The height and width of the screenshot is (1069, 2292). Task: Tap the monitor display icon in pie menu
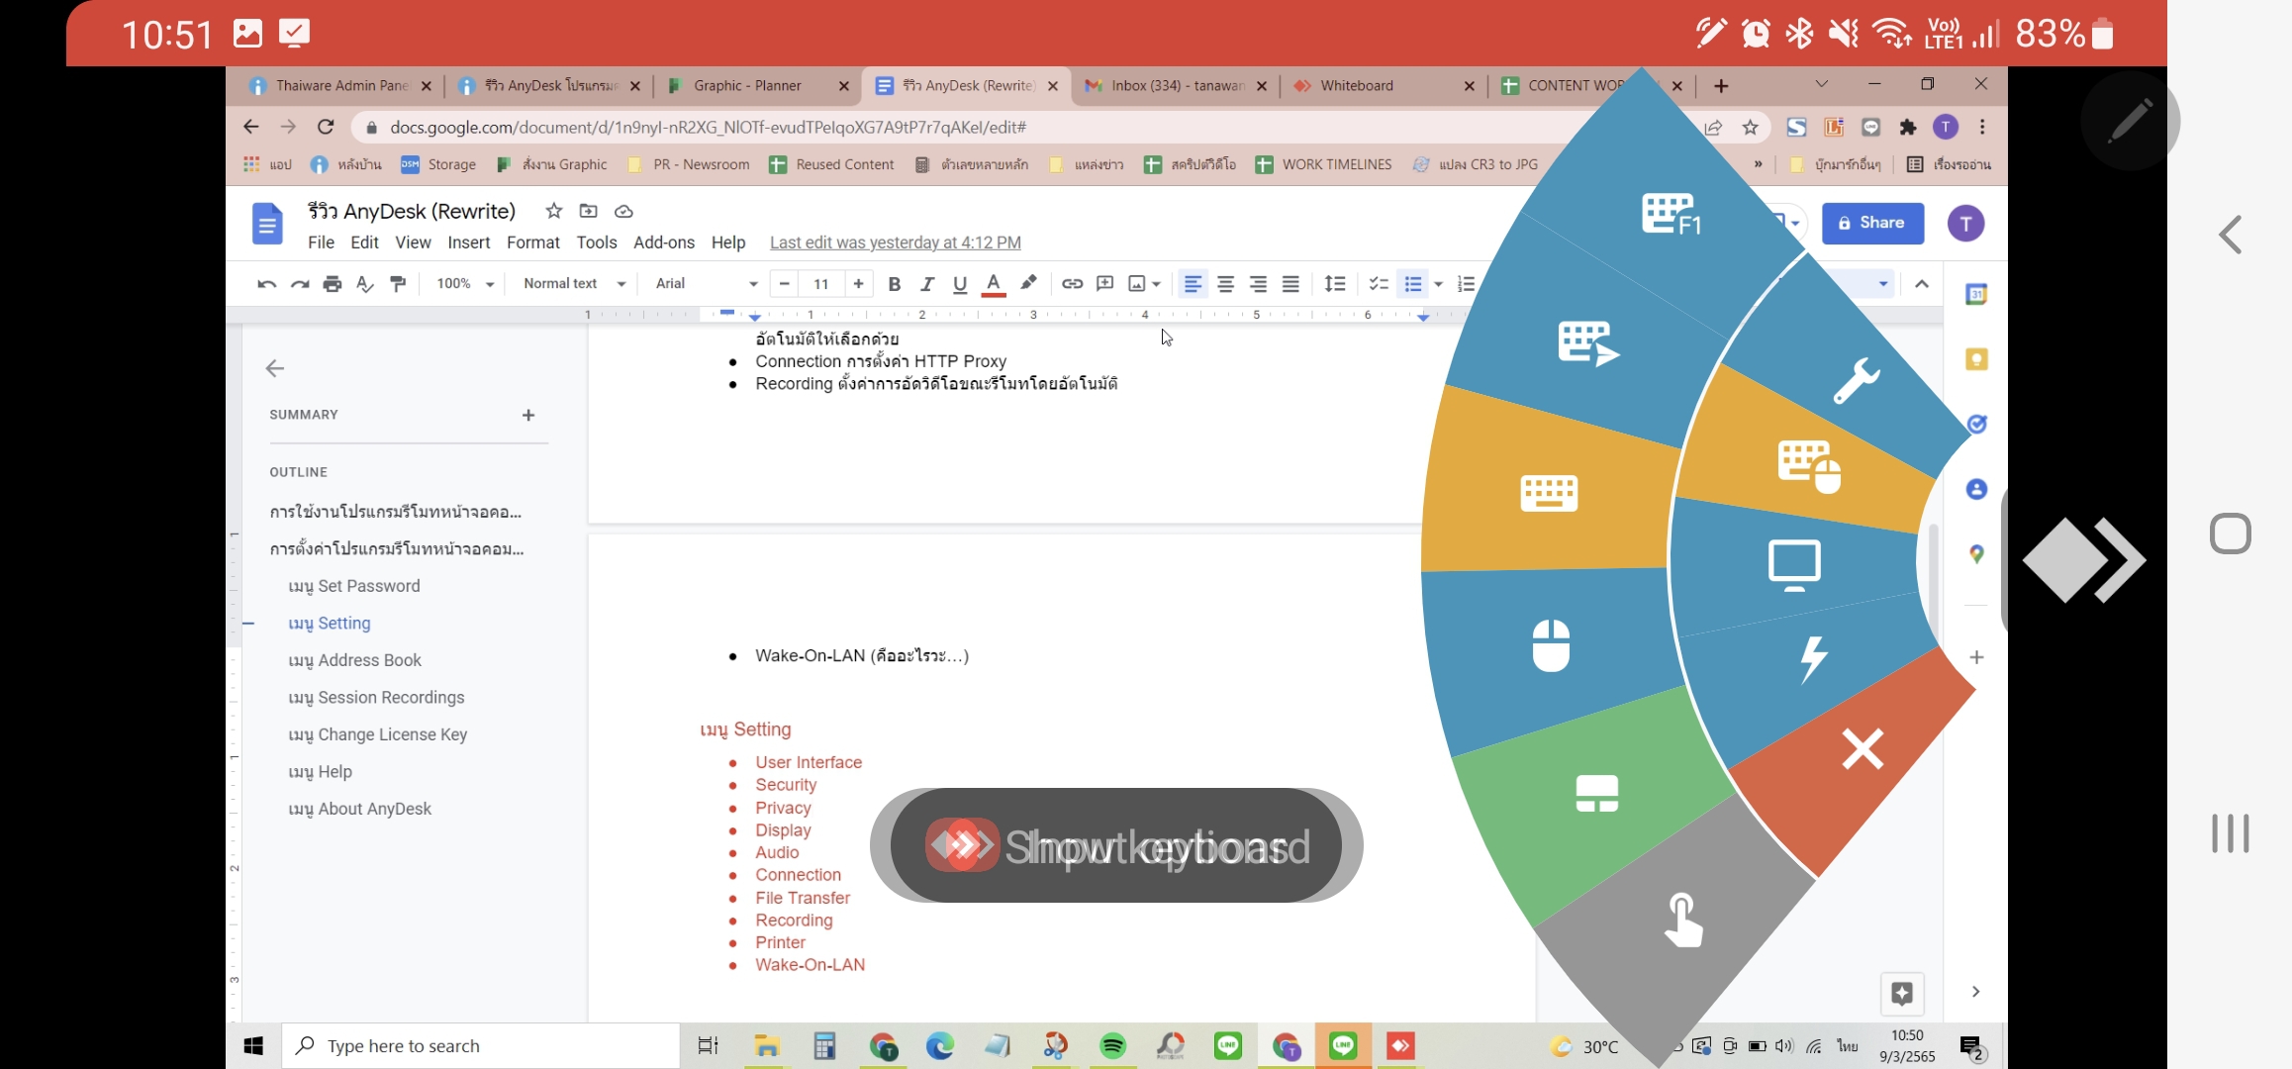[x=1793, y=564]
